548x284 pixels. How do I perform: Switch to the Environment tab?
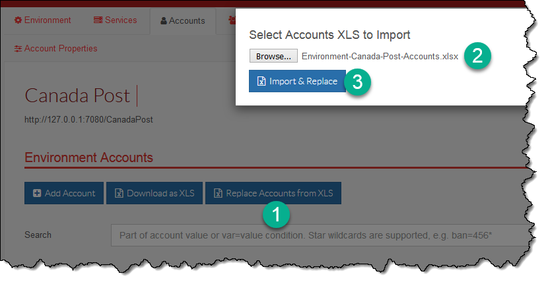[43, 20]
